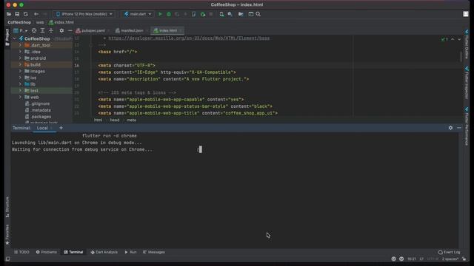Image resolution: width=474 pixels, height=266 pixels.
Task: Expand the web folder
Action: point(20,98)
